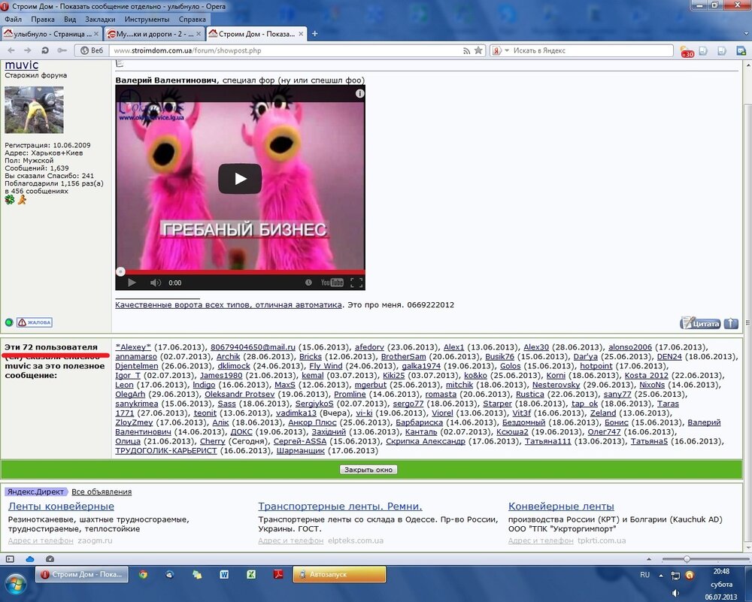Click the up arrow button next to Цитата
752x602 pixels.
click(731, 323)
